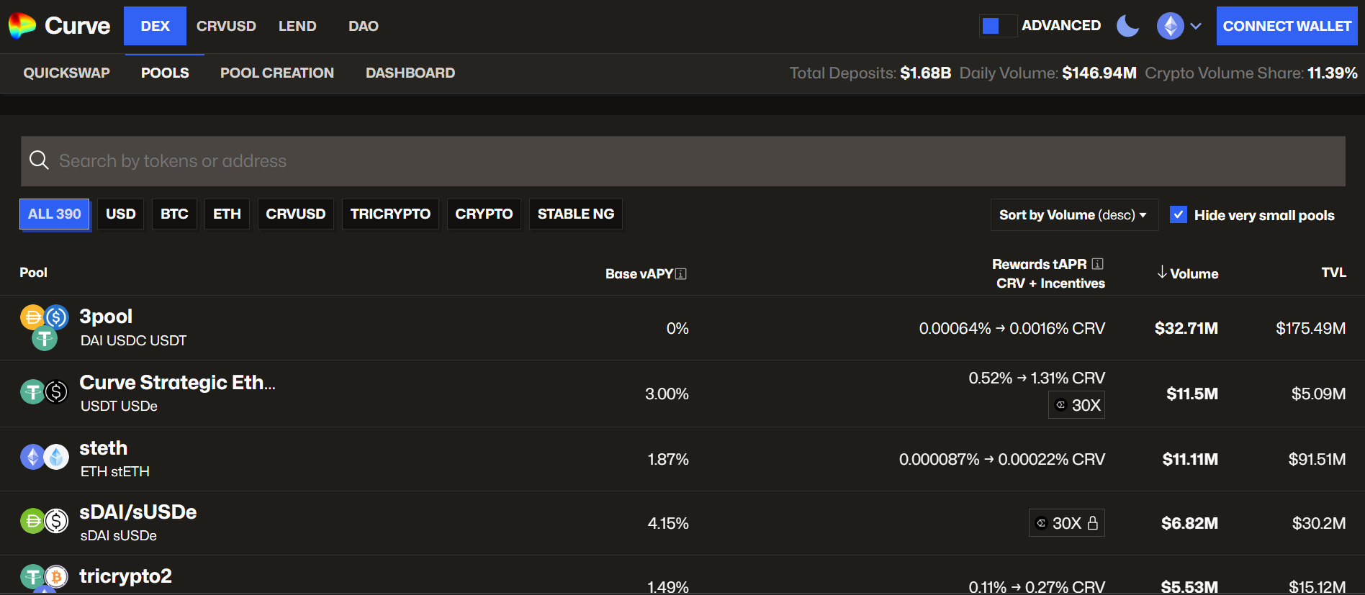Click the search magnifier icon
The width and height of the screenshot is (1365, 595).
click(x=39, y=160)
